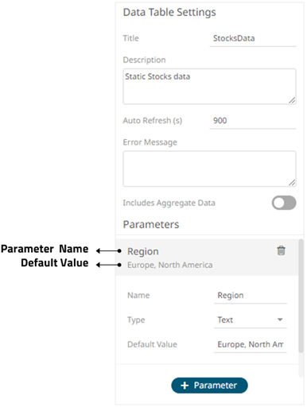
Task: Click the Parameters list vertical scrollbar
Action: (x=301, y=296)
